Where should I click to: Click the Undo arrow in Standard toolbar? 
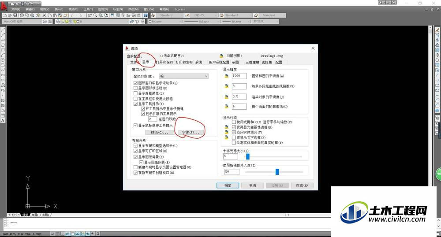pos(72,15)
